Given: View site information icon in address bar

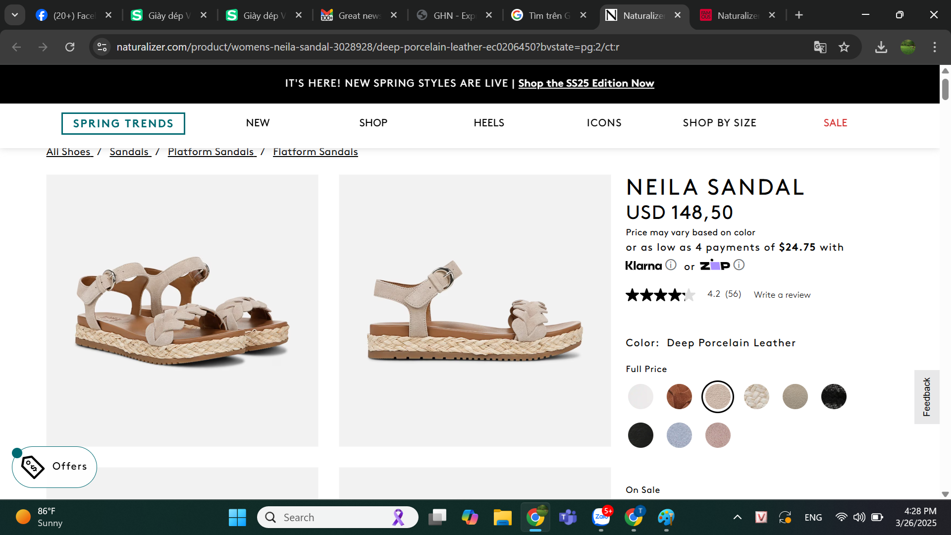Looking at the screenshot, I should 102,47.
